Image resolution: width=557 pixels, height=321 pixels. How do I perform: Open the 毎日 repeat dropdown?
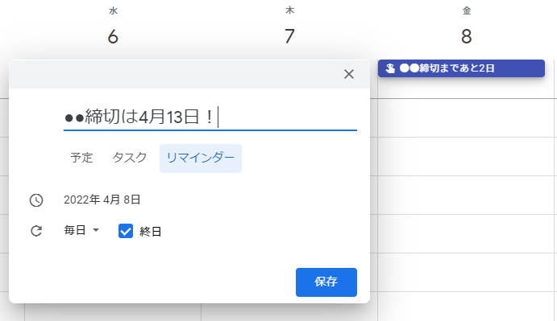81,230
